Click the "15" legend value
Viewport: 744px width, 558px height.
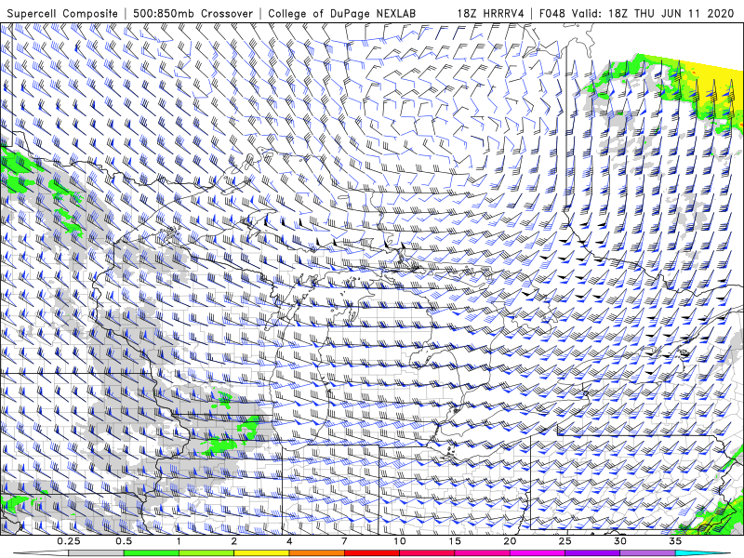455,541
